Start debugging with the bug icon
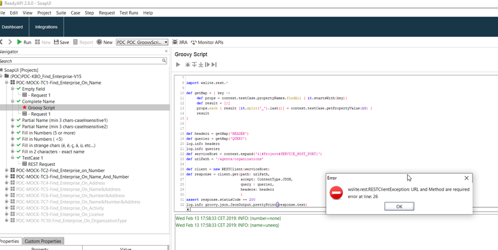The height and width of the screenshot is (250, 498). (188, 65)
